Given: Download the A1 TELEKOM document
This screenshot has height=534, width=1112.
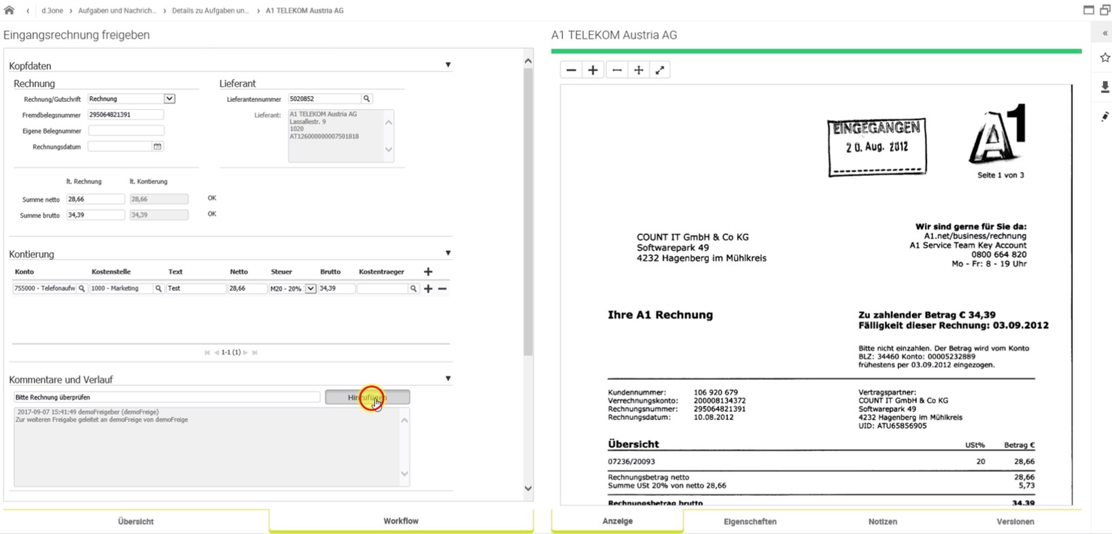Looking at the screenshot, I should tap(1105, 87).
